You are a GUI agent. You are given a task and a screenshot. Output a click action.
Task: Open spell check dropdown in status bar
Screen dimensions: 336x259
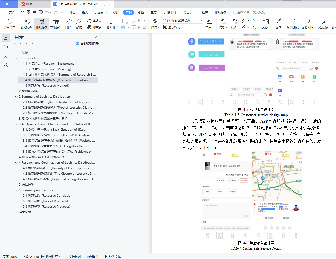click(60, 257)
